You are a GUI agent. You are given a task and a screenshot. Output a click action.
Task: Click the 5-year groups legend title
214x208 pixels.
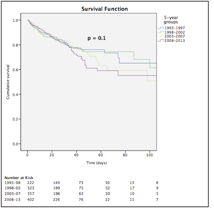pyautogui.click(x=171, y=20)
